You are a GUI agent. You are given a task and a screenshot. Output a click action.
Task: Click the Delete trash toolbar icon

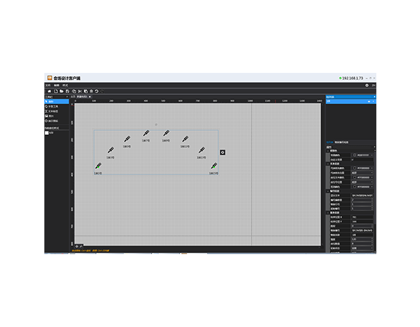tap(91, 91)
